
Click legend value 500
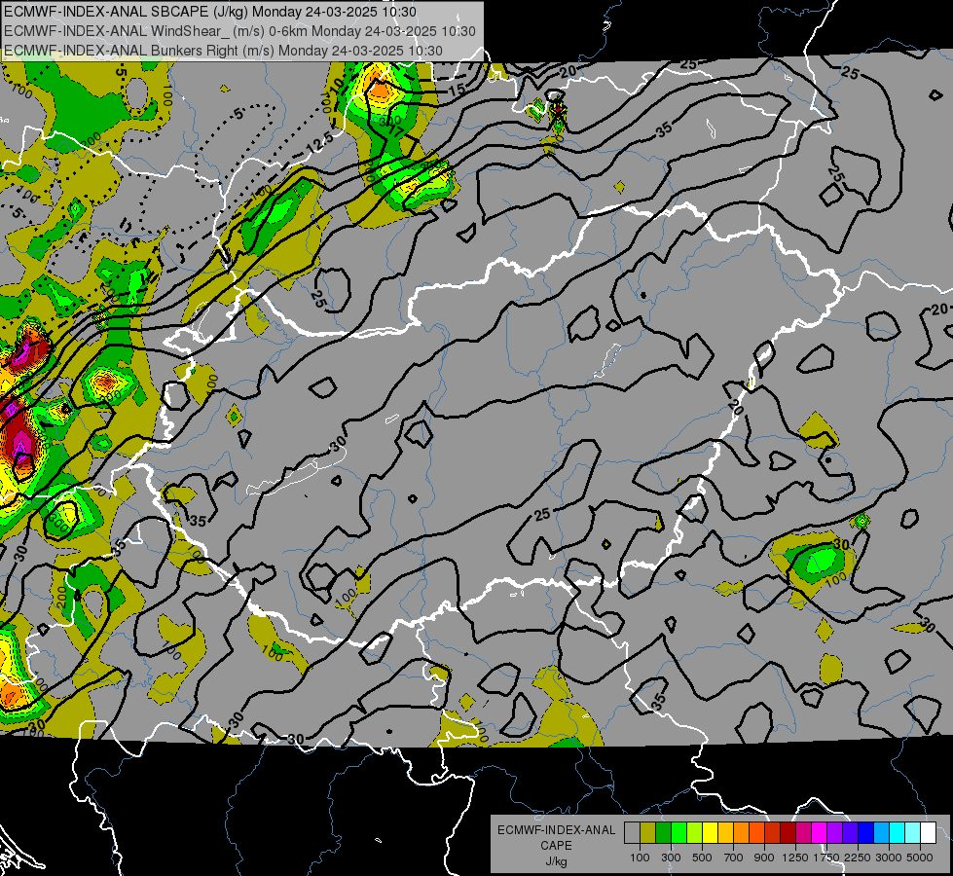click(703, 858)
